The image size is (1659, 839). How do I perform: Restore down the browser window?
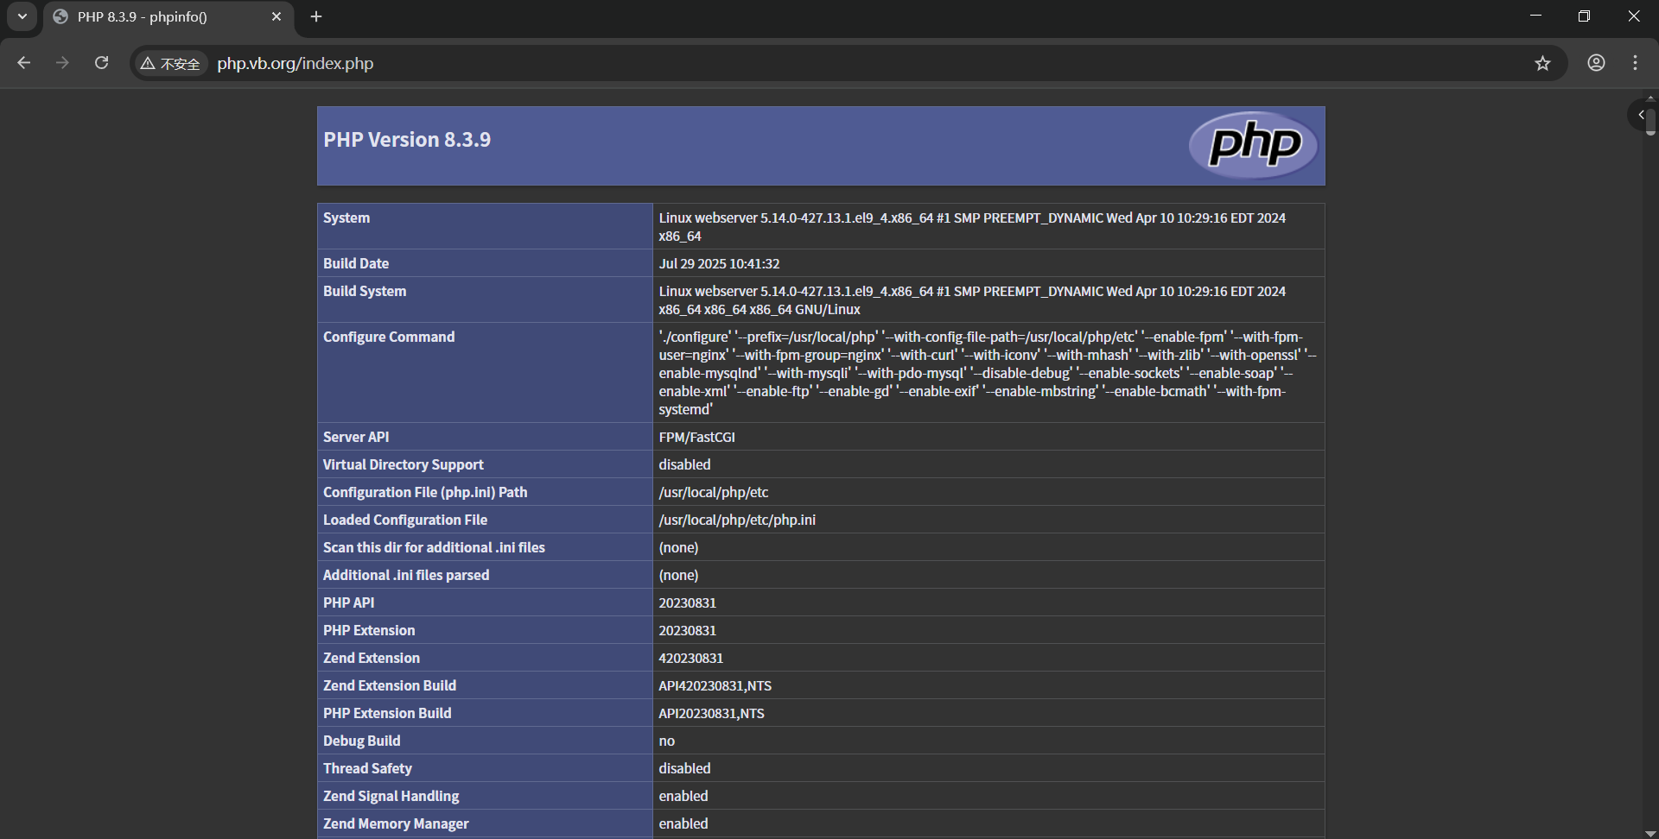[x=1584, y=16]
